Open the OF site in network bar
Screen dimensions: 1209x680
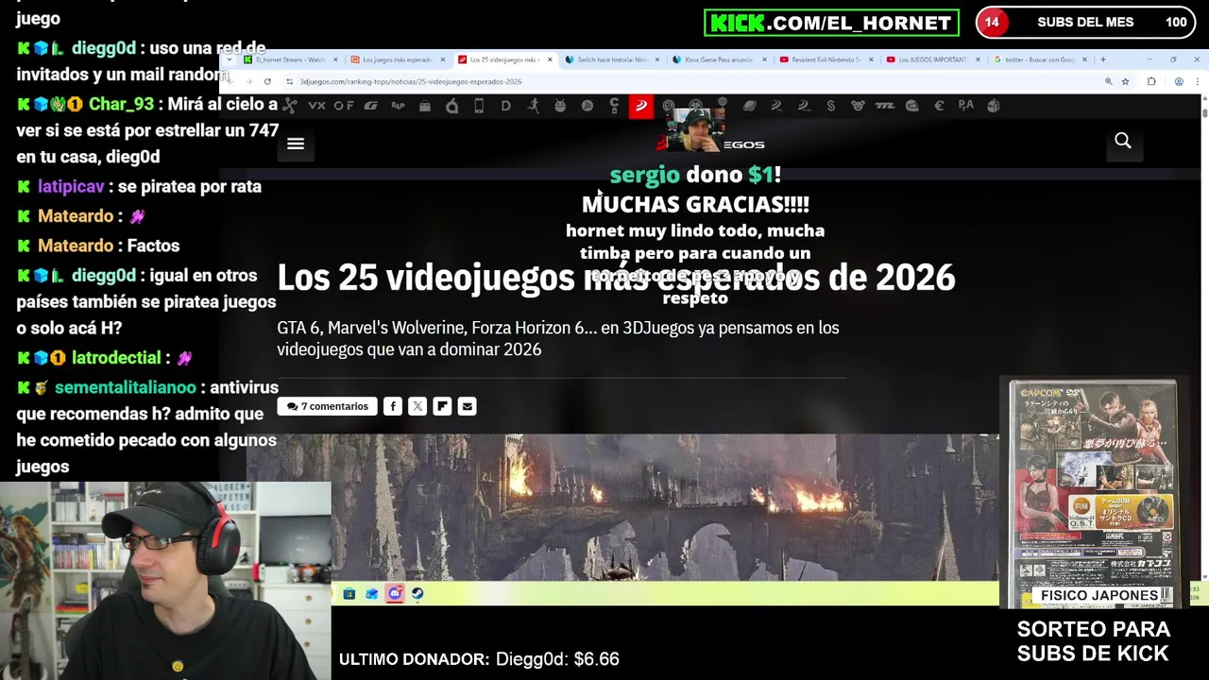344,106
